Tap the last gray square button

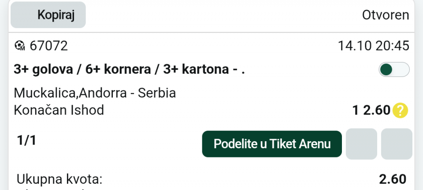[x=397, y=144]
